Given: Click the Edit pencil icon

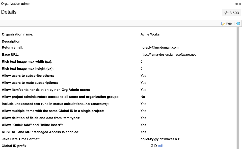Looking at the screenshot, I should [223, 24].
